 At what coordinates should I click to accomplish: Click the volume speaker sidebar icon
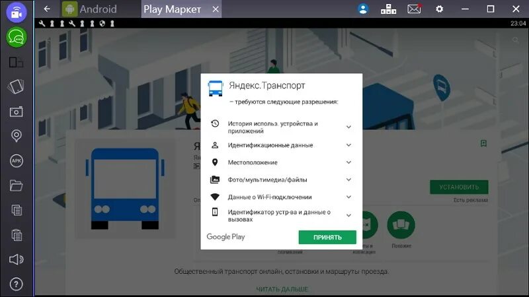16,259
